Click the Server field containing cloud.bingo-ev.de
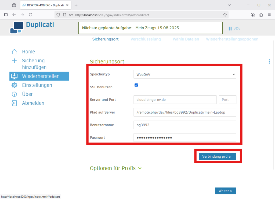This screenshot has height=199, width=275. click(x=175, y=100)
